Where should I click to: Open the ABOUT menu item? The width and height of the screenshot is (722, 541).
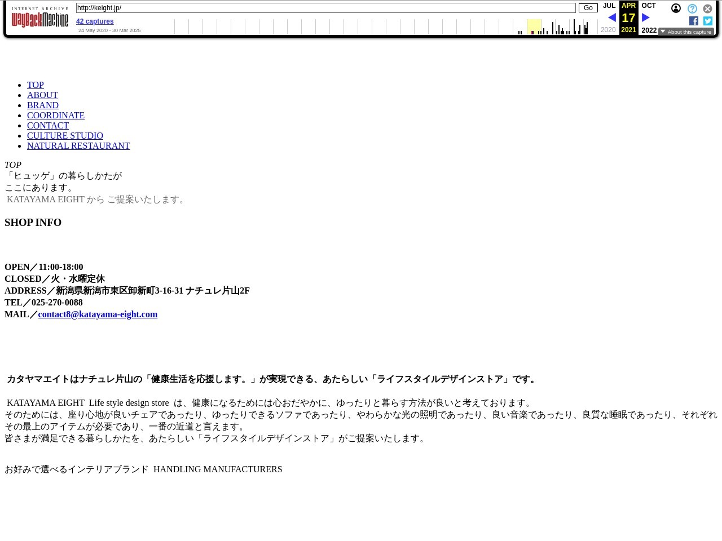(42, 95)
